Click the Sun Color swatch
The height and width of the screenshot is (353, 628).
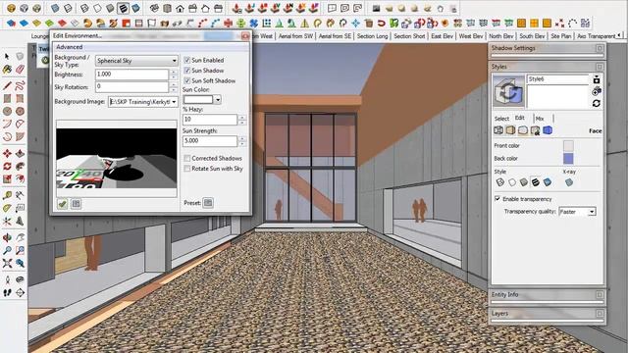[x=198, y=100]
